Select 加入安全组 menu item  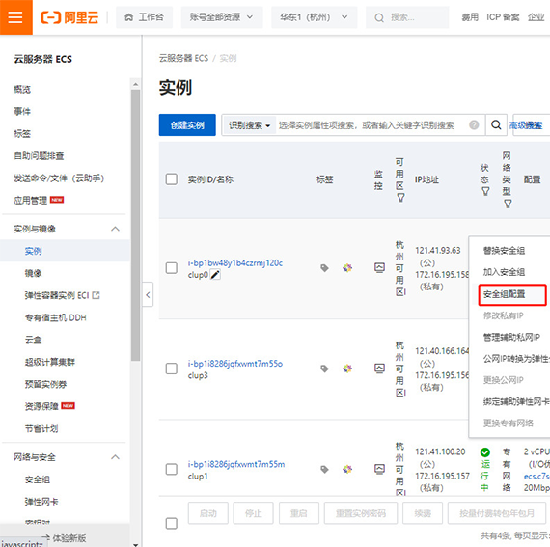click(x=504, y=272)
